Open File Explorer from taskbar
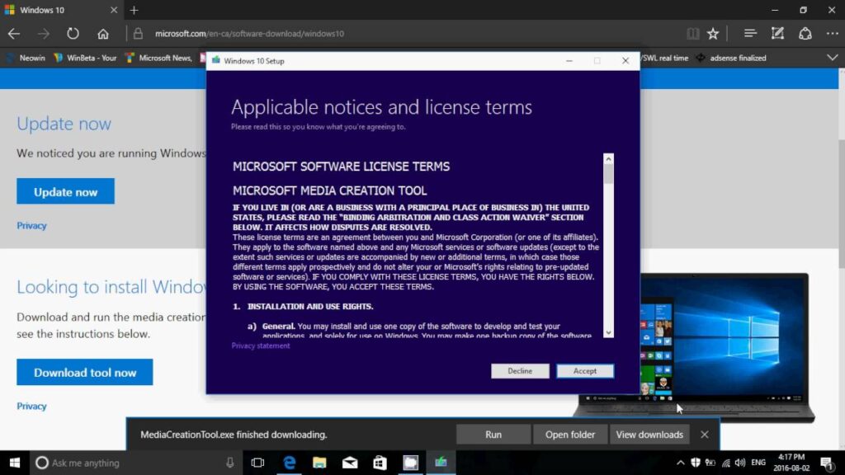This screenshot has height=475, width=845. point(319,463)
